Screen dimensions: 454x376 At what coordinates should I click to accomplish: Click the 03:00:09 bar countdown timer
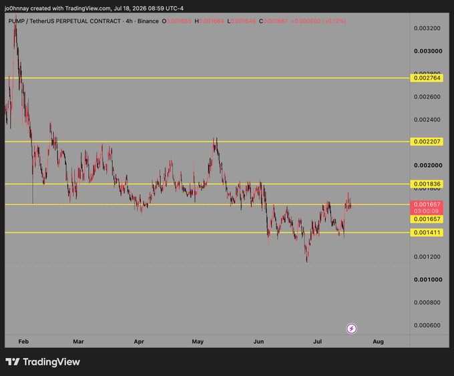[x=427, y=211]
